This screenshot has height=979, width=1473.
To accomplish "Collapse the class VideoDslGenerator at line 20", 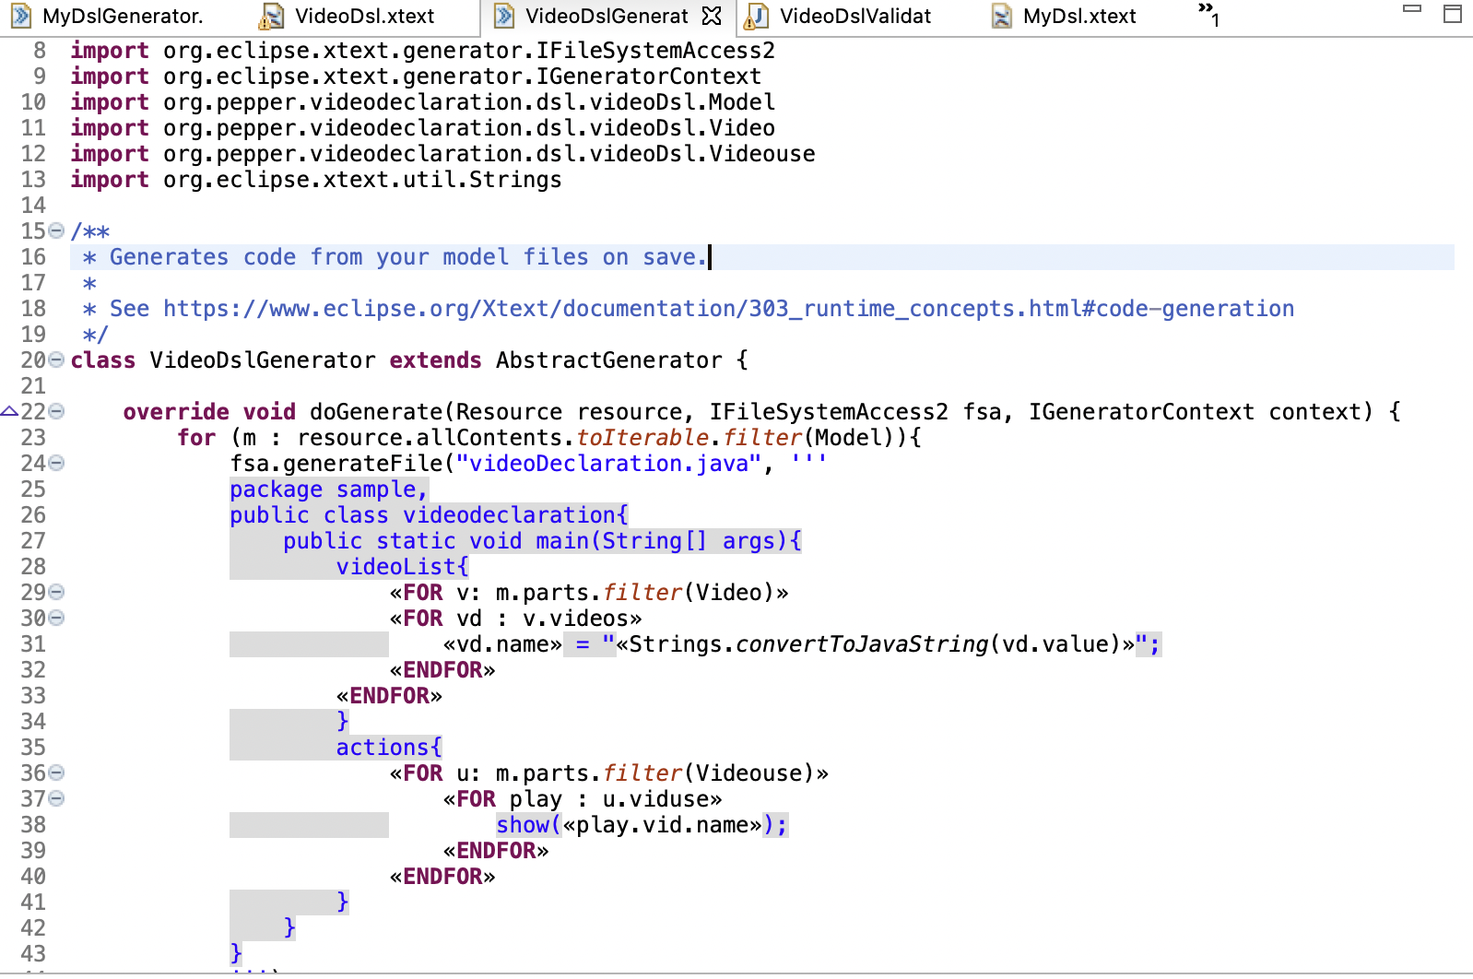I will click(56, 360).
